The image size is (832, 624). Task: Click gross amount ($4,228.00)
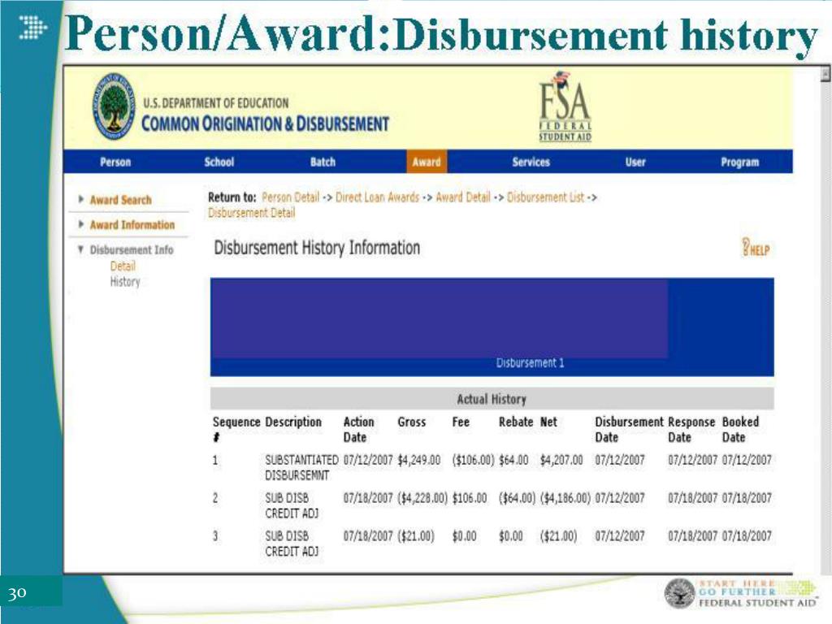click(422, 498)
